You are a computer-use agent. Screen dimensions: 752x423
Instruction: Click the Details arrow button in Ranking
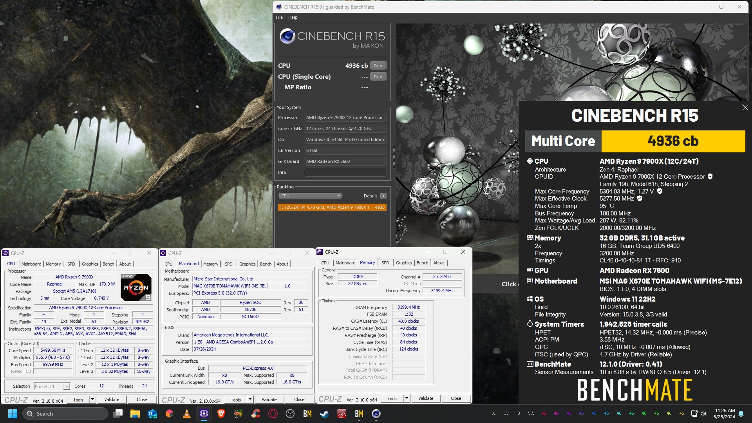pyautogui.click(x=383, y=196)
